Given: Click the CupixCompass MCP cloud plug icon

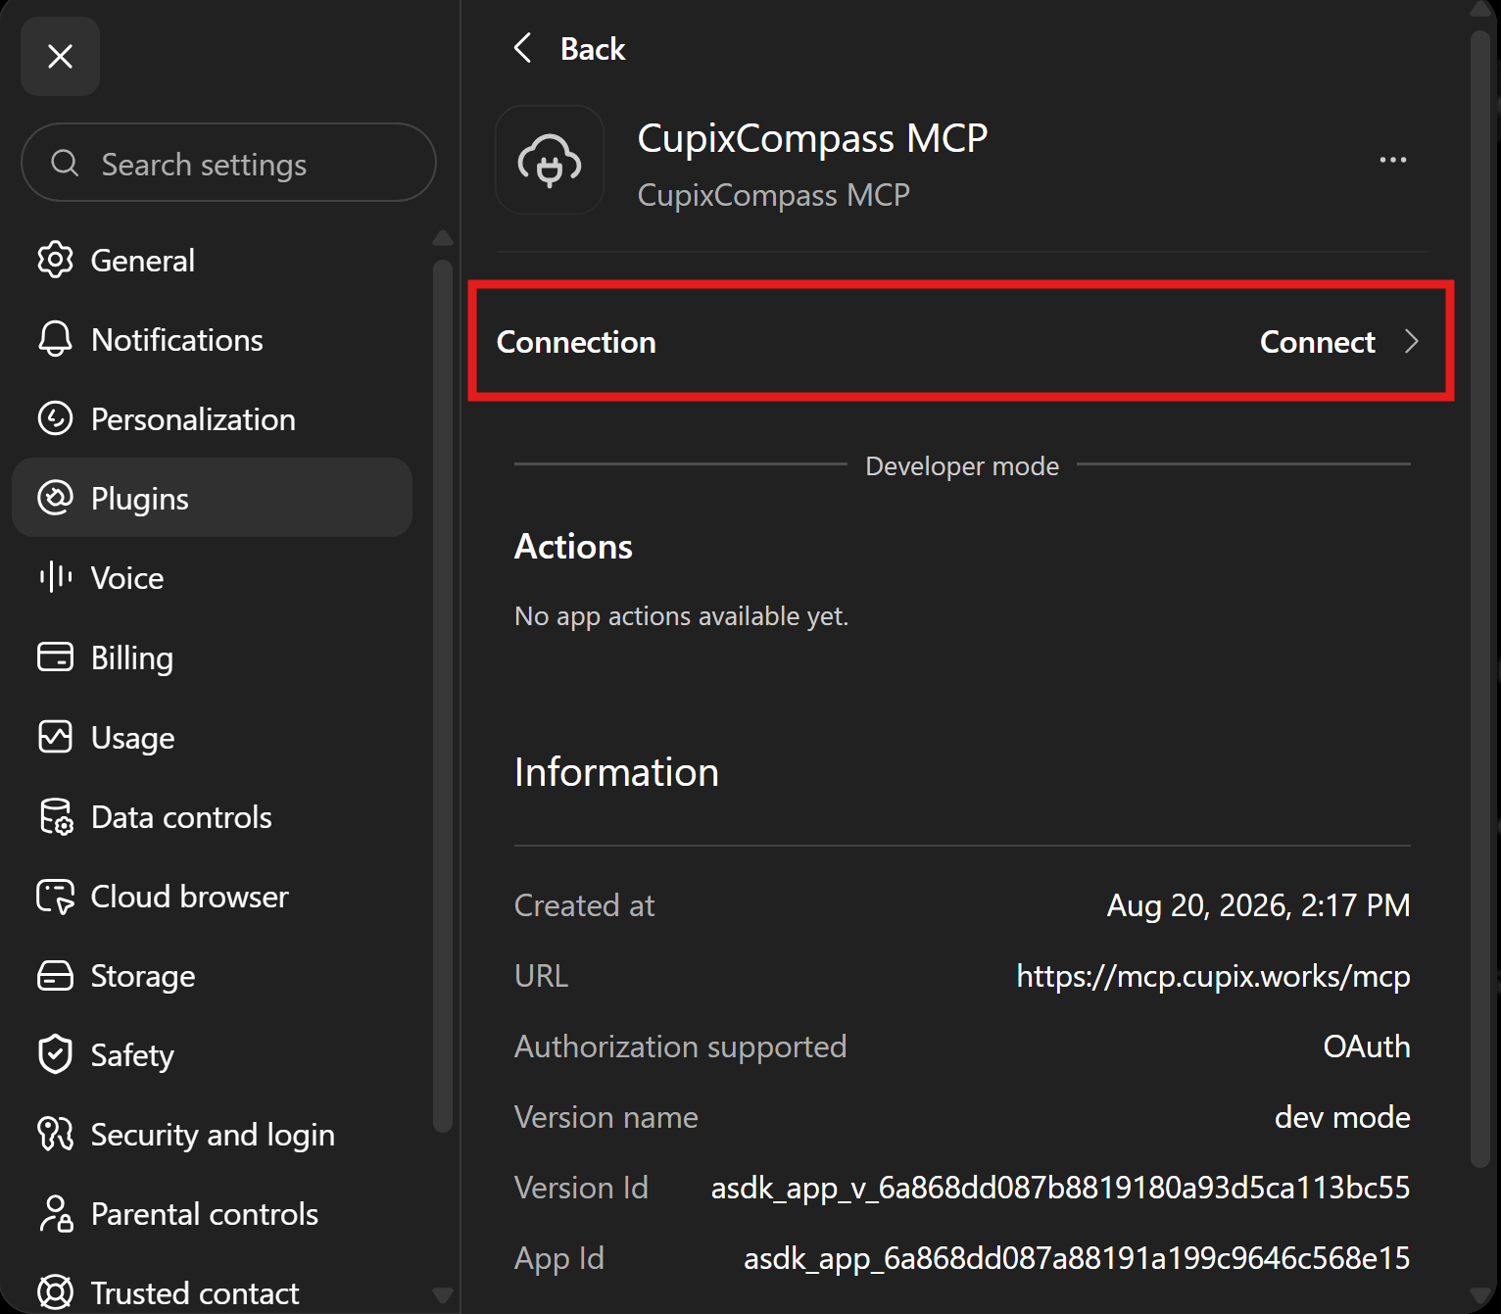Looking at the screenshot, I should pos(550,160).
